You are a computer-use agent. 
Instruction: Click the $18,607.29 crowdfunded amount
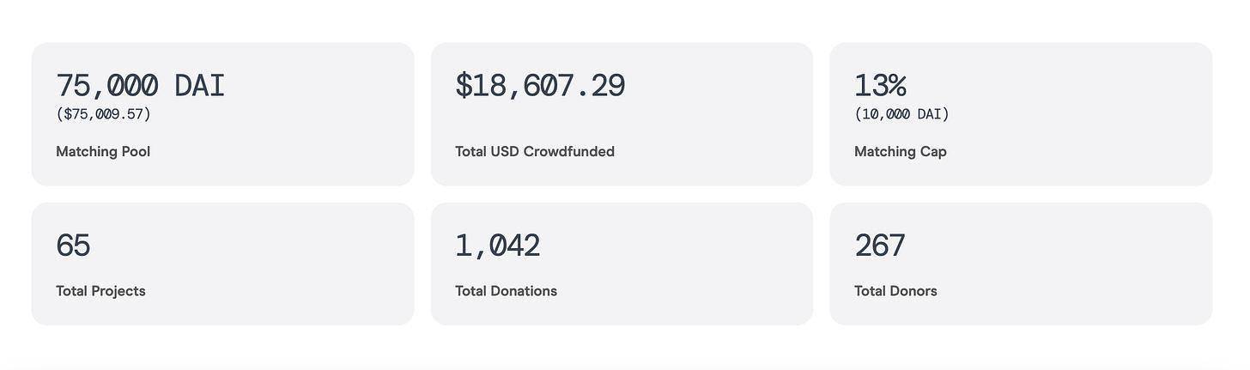pyautogui.click(x=540, y=86)
